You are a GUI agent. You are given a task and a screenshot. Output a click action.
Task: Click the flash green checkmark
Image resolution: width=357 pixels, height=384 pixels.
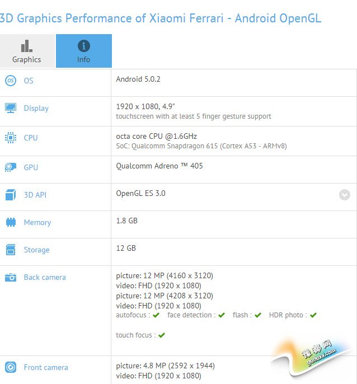click(x=257, y=315)
